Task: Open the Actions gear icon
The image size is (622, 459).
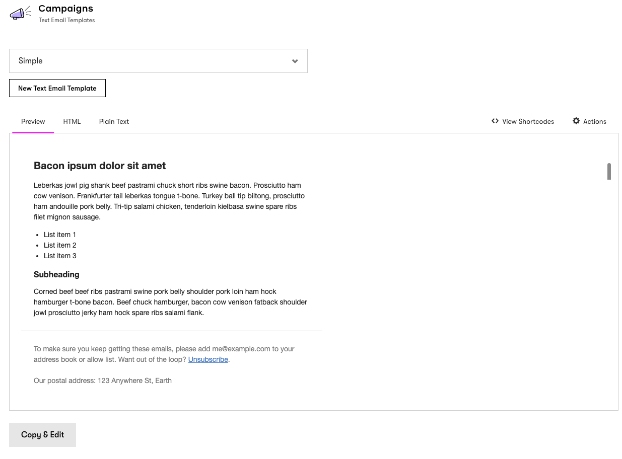Action: click(576, 121)
